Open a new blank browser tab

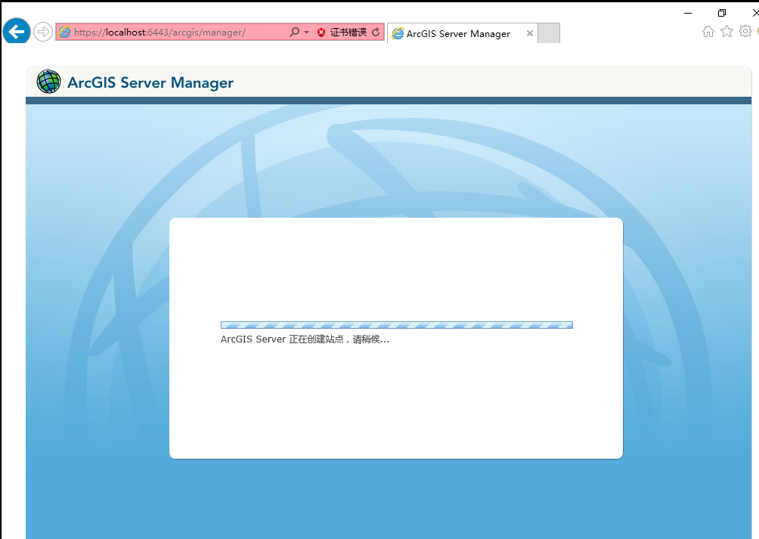(x=549, y=33)
